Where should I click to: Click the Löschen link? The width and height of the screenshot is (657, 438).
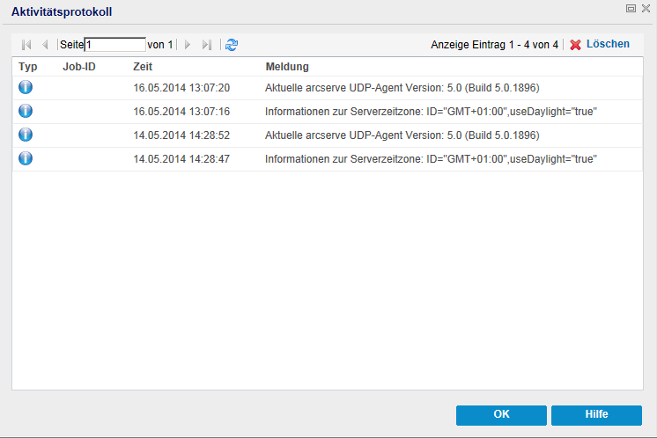(x=608, y=44)
